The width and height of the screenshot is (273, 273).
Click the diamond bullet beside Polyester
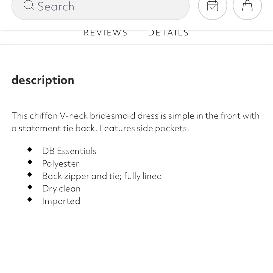click(30, 162)
